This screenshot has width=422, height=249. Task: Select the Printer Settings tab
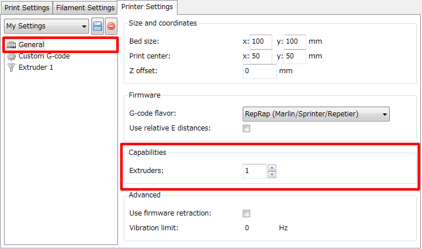pos(148,7)
